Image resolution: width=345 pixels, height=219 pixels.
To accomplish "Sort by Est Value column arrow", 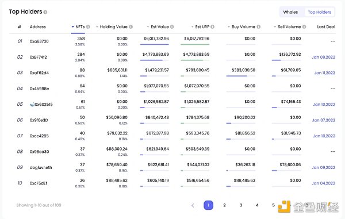I will [x=148, y=27].
